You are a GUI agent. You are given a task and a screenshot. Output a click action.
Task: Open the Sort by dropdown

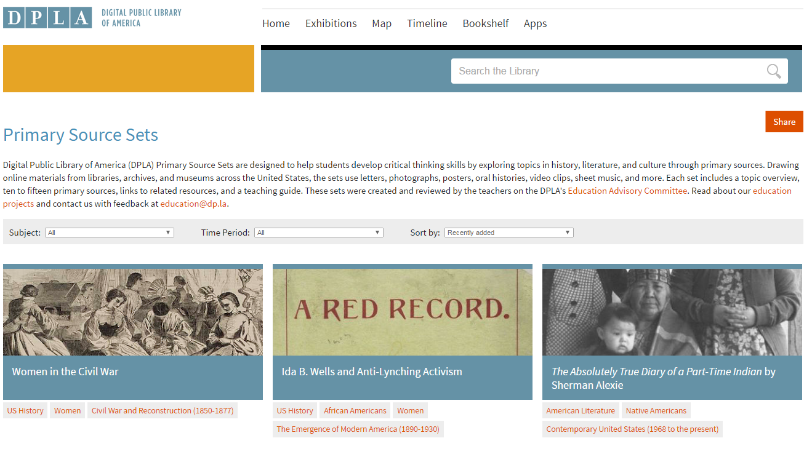[x=509, y=233]
